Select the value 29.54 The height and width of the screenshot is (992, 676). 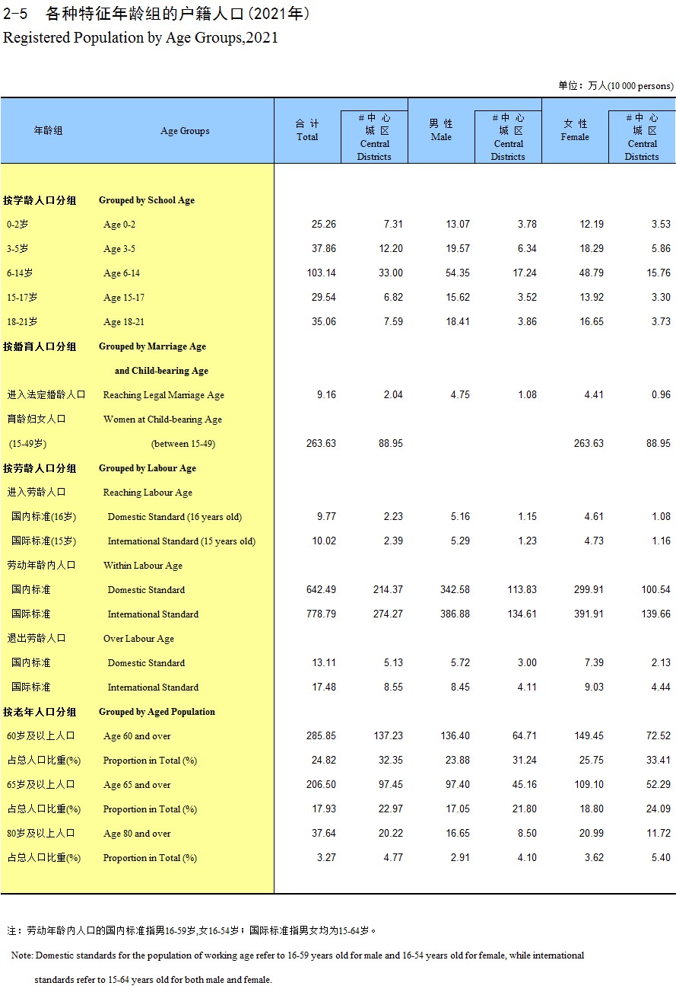point(324,298)
